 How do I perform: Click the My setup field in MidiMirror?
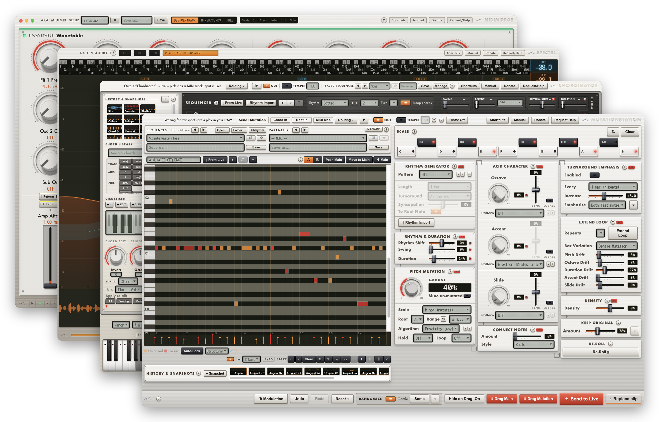(x=95, y=20)
